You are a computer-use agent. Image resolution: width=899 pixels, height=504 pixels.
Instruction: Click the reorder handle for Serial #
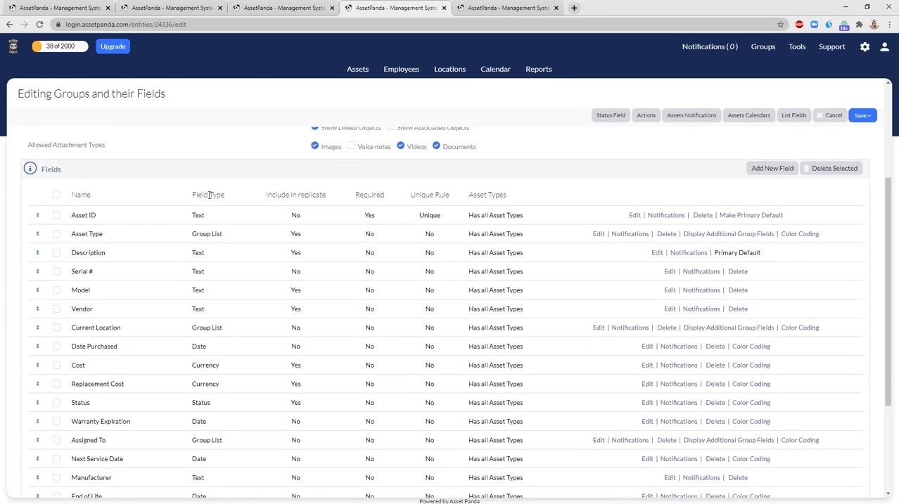38,271
